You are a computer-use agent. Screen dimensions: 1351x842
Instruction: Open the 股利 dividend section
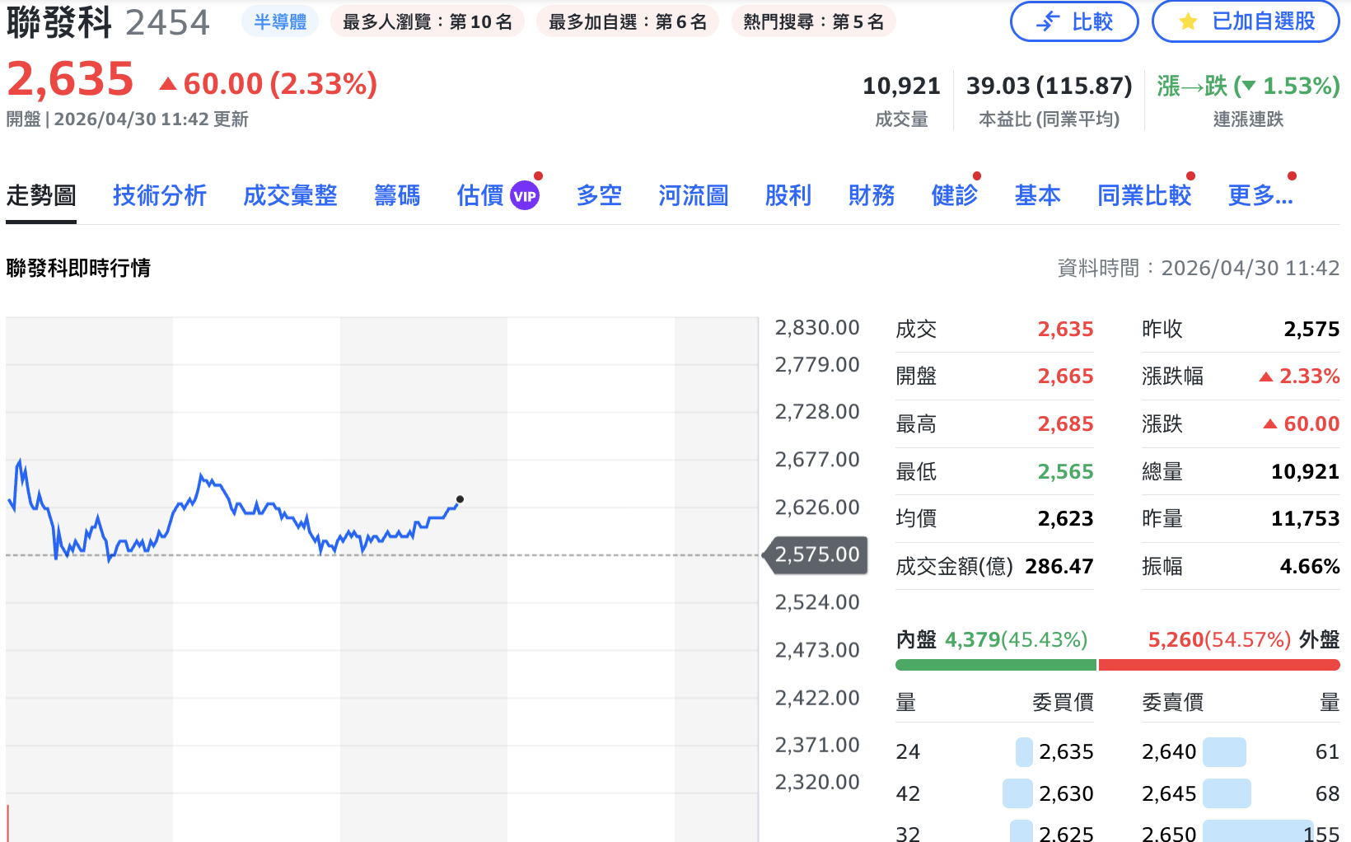click(788, 196)
